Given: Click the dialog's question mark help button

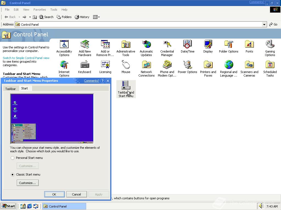Looking at the screenshot, I should [103, 81].
